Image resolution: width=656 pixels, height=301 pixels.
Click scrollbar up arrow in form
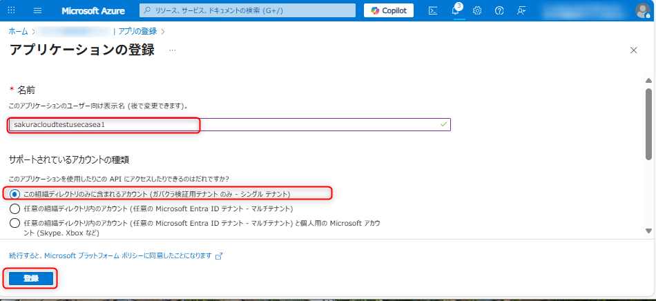[648, 80]
